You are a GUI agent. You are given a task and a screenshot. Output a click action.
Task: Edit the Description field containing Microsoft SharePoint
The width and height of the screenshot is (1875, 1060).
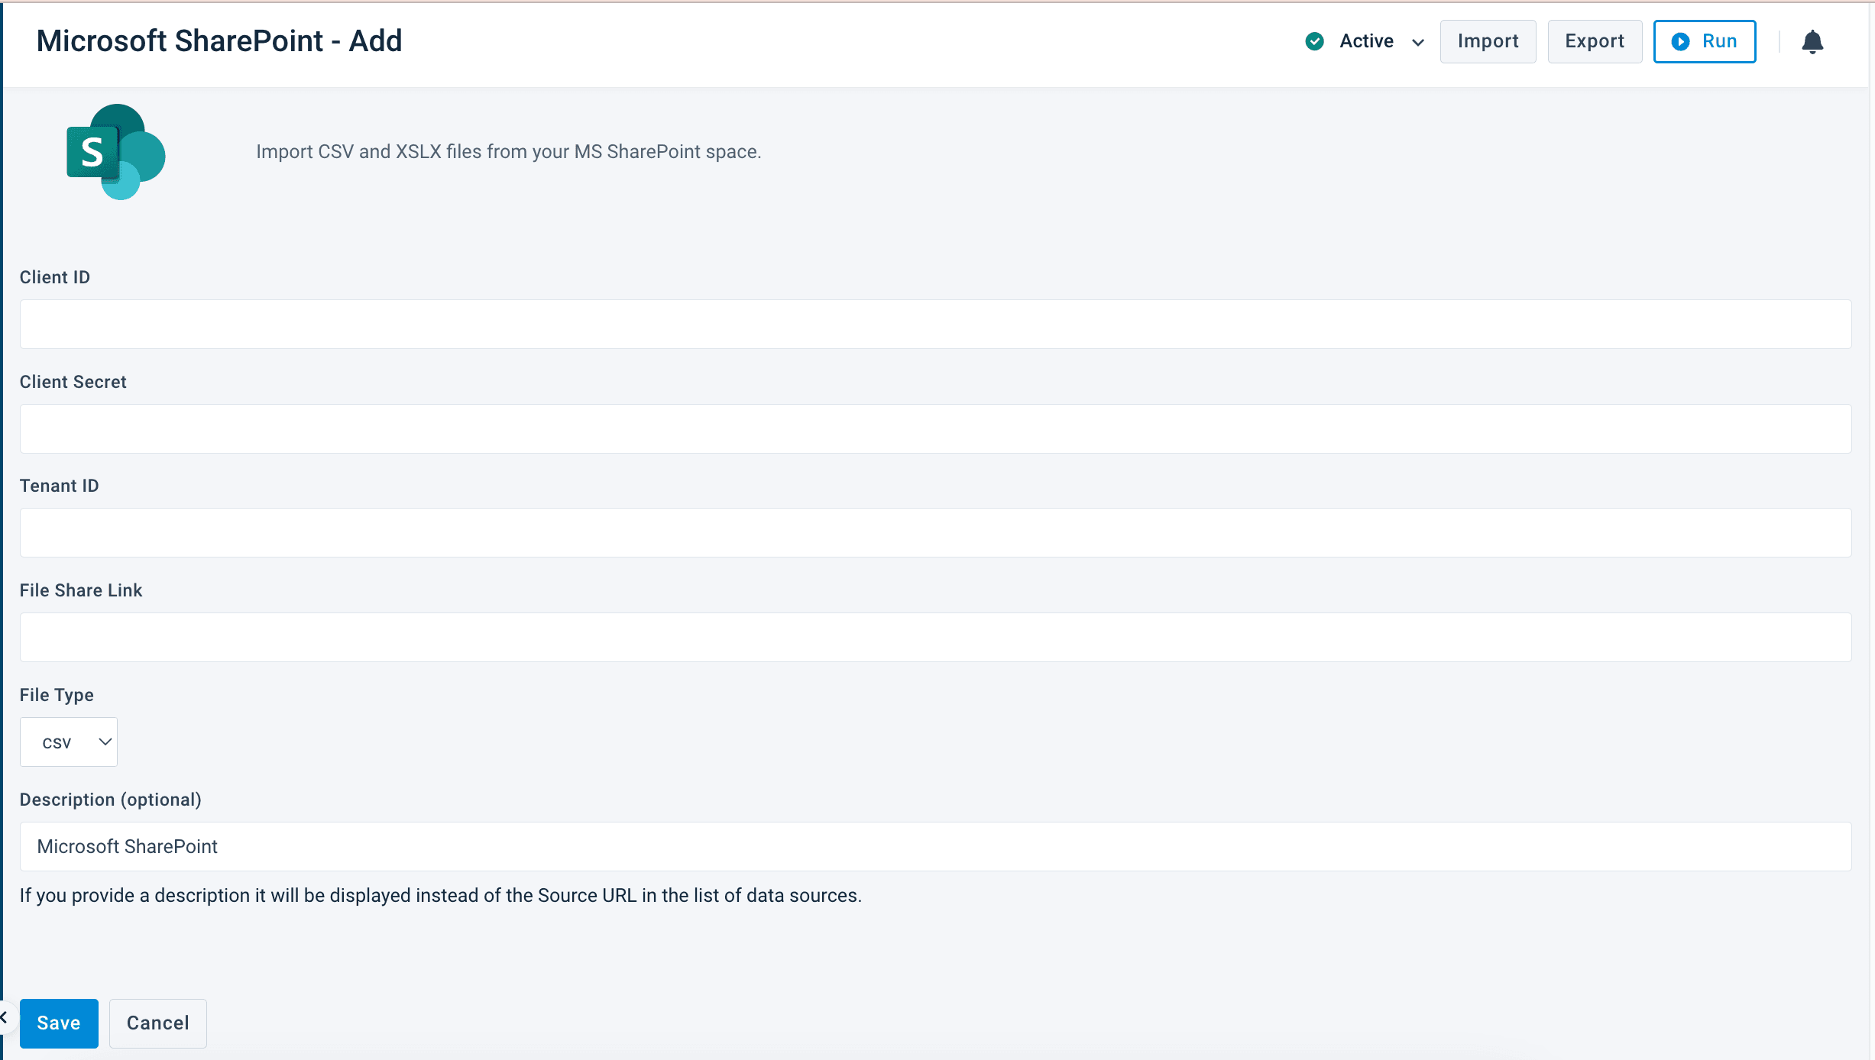(935, 846)
